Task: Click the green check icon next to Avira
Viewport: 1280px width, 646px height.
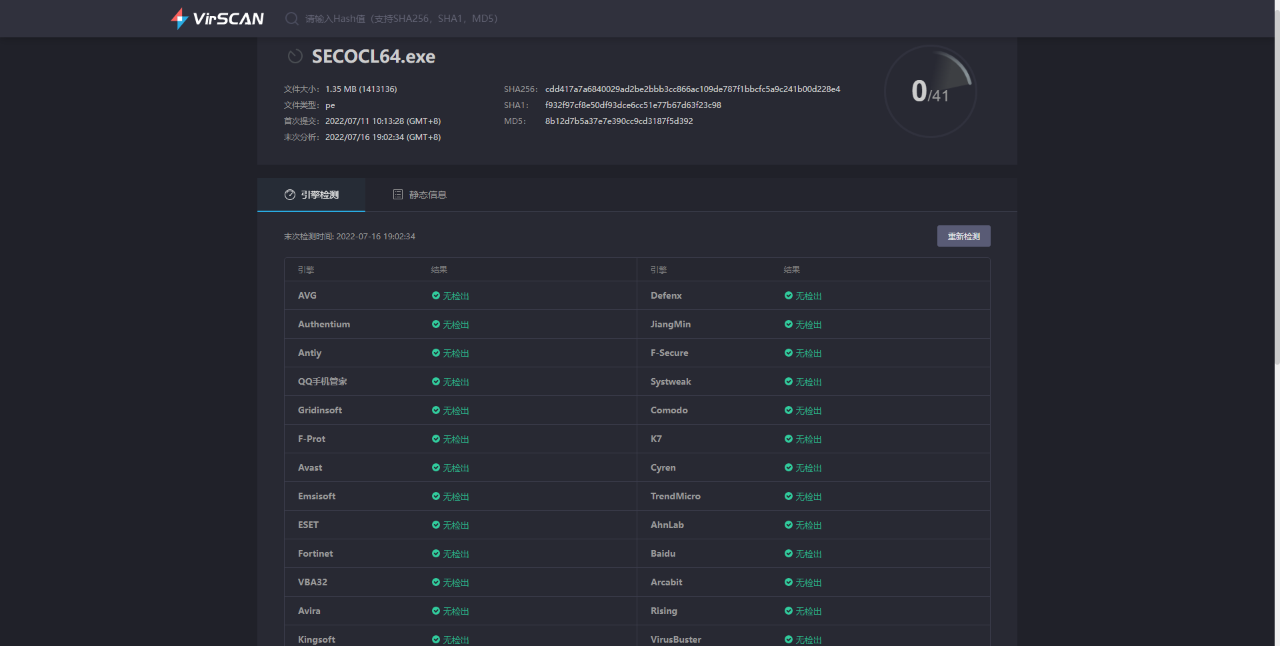Action: tap(436, 611)
